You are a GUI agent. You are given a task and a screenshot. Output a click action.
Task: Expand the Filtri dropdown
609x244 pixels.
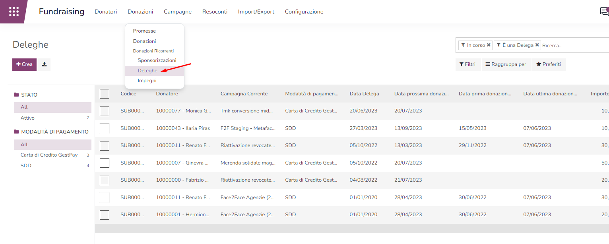click(x=467, y=64)
